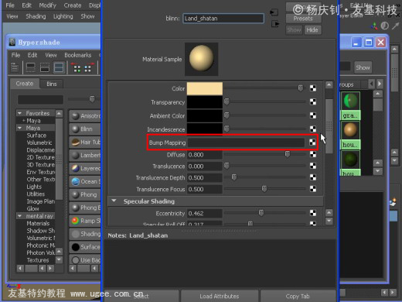The width and height of the screenshot is (402, 302).
Task: Create a Shading Map node
Action: click(x=85, y=234)
